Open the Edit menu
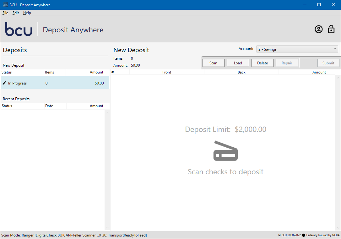The height and width of the screenshot is (239, 341). coord(16,13)
